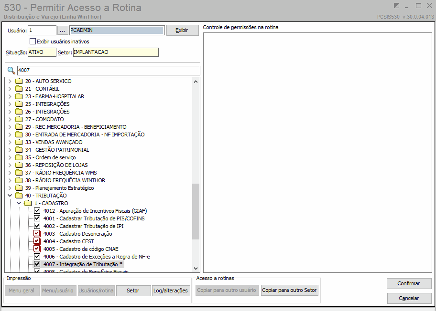The image size is (436, 311).
Task: Click folder icon of 21 - CONTÁBIL
Action: (19, 89)
